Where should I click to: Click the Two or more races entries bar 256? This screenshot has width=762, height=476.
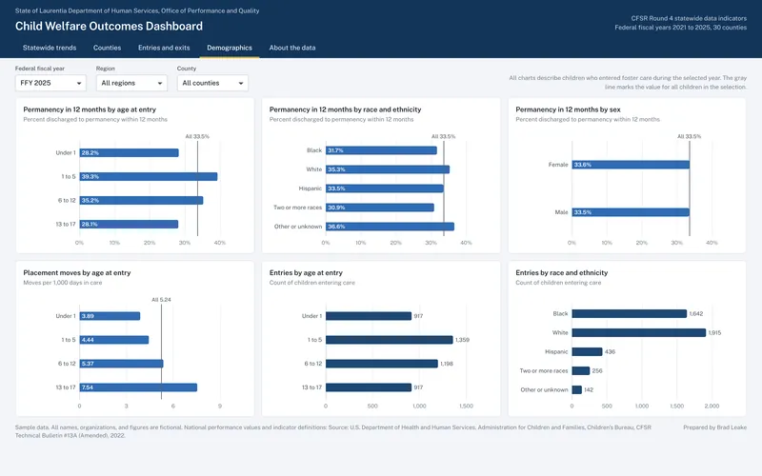[x=581, y=370]
